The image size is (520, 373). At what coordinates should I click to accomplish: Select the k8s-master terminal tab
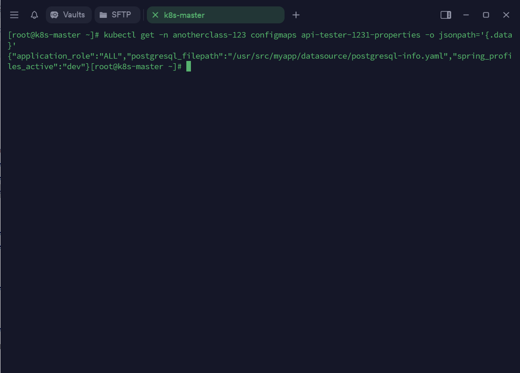[x=216, y=15]
